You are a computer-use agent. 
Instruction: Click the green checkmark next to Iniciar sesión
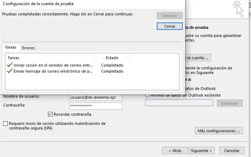[x=10, y=65]
